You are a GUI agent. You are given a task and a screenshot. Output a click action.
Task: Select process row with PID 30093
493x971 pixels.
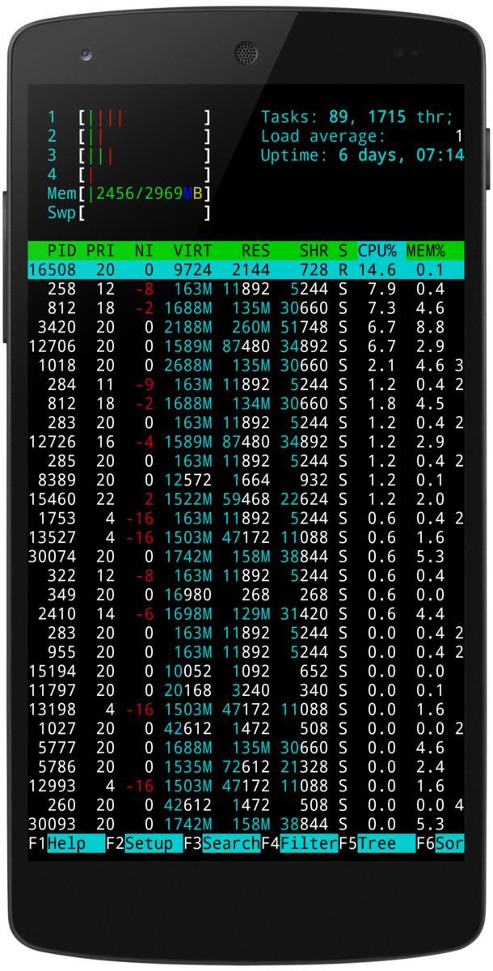(x=242, y=824)
